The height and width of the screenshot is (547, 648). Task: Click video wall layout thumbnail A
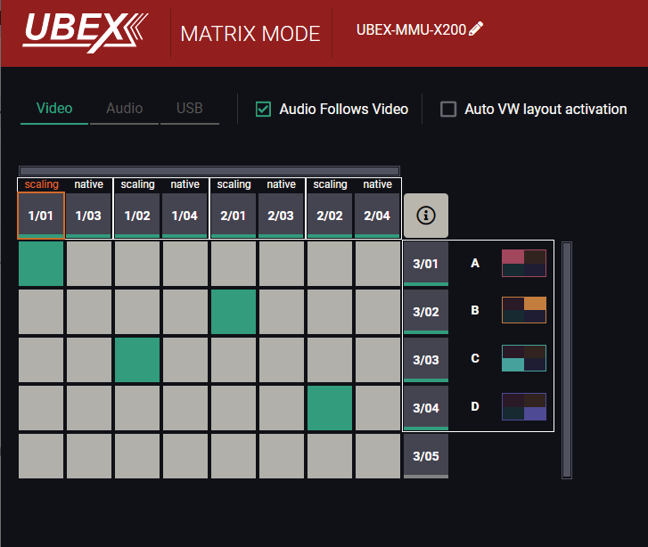[524, 263]
